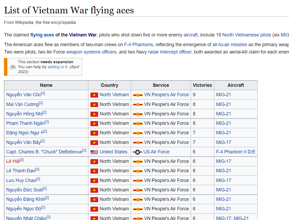Click the Victories column header
289x220 pixels.
pyautogui.click(x=202, y=85)
